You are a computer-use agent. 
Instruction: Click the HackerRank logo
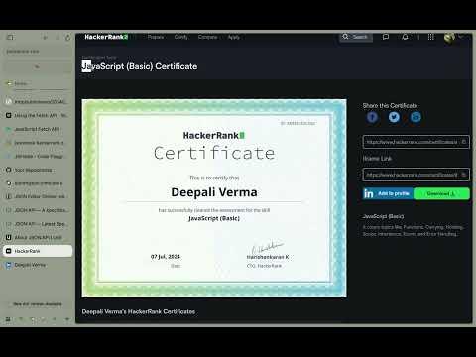point(106,37)
